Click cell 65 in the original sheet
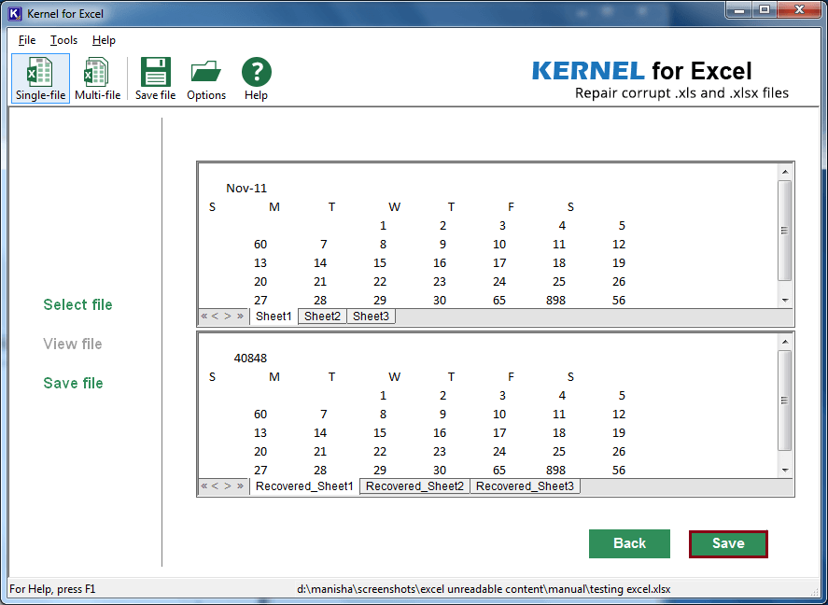 pos(499,301)
